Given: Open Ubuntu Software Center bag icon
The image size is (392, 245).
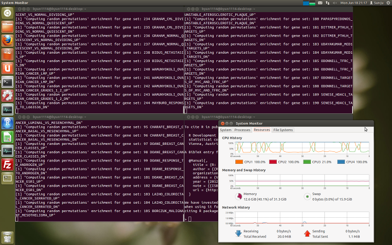Looking at the screenshot, I should 7,54.
